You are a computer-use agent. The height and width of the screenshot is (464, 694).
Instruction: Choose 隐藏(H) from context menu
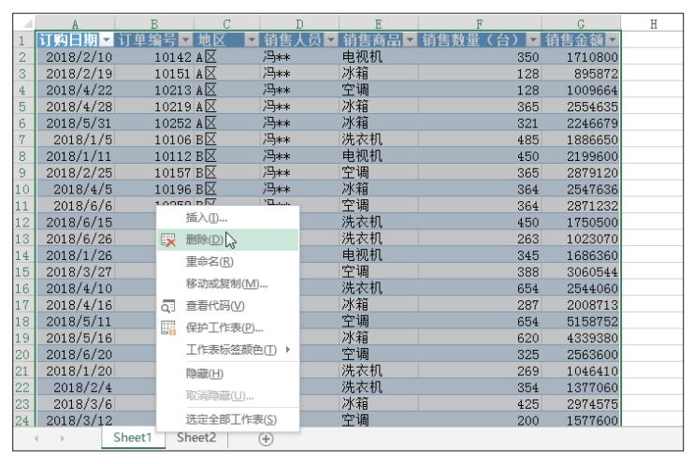point(228,373)
